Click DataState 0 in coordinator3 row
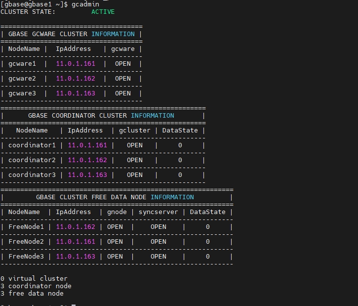358x306 pixels. (x=180, y=175)
